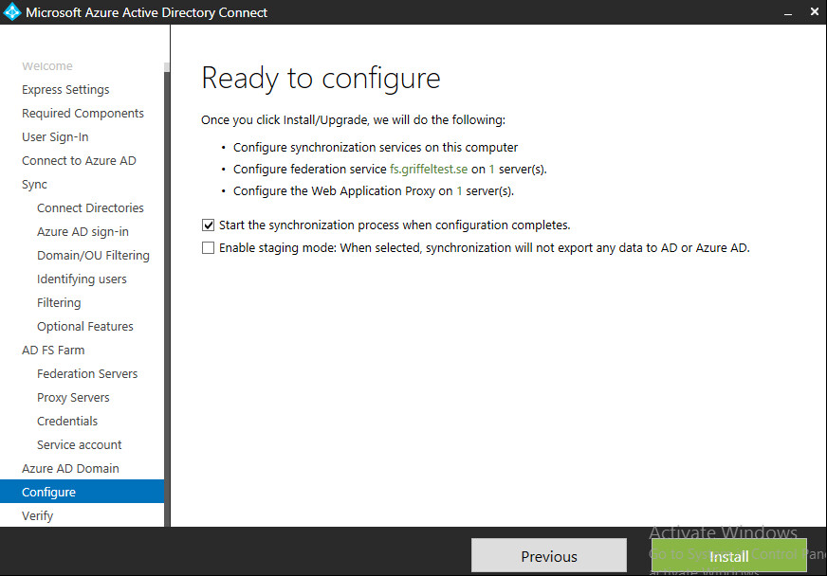Screen dimensions: 827x576
Task: Select Federation Servers under AD FS Farm
Action: (87, 374)
